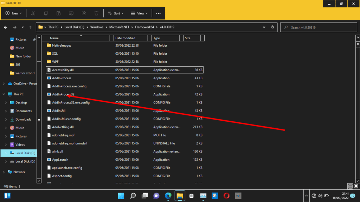360x202 pixels.
Task: Click This PC breadcrumb segment
Action: pos(53,27)
